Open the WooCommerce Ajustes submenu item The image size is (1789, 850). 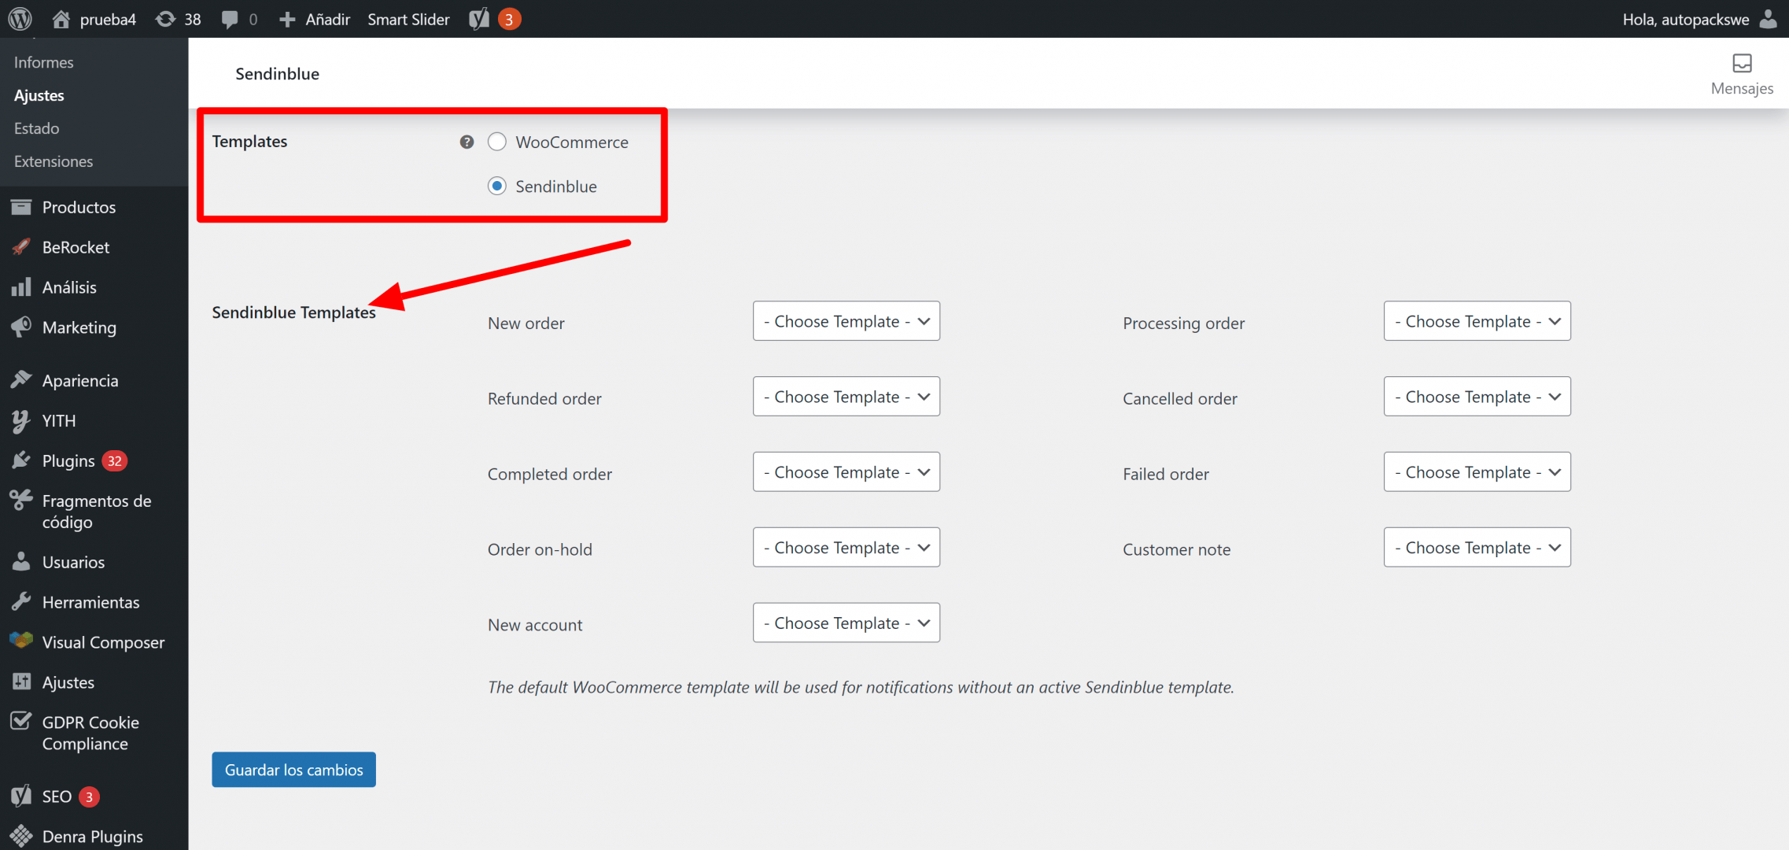[x=39, y=95]
